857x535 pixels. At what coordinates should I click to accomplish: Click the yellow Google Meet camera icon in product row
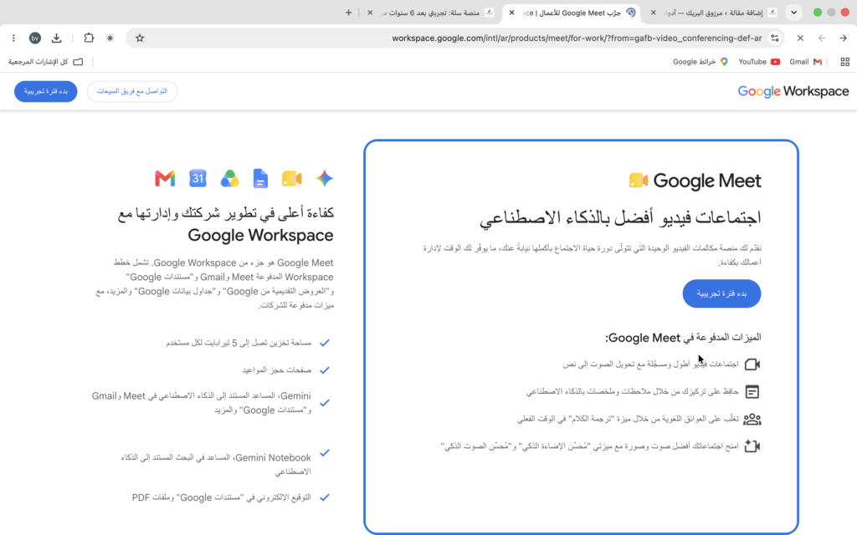pos(292,179)
